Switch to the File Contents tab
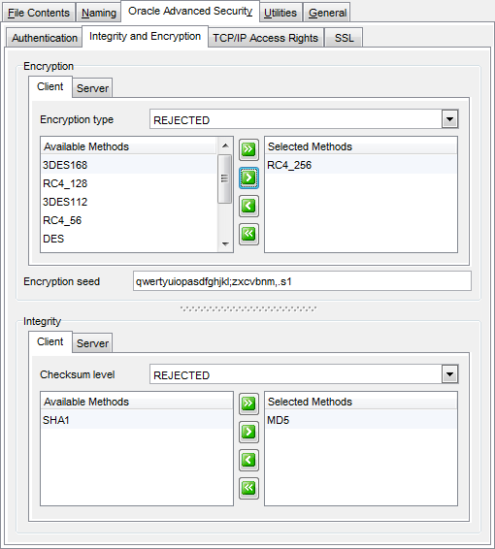The height and width of the screenshot is (549, 495). coord(39,13)
